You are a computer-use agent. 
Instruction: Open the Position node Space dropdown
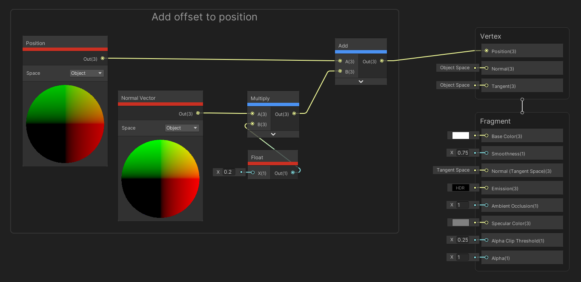tap(86, 73)
